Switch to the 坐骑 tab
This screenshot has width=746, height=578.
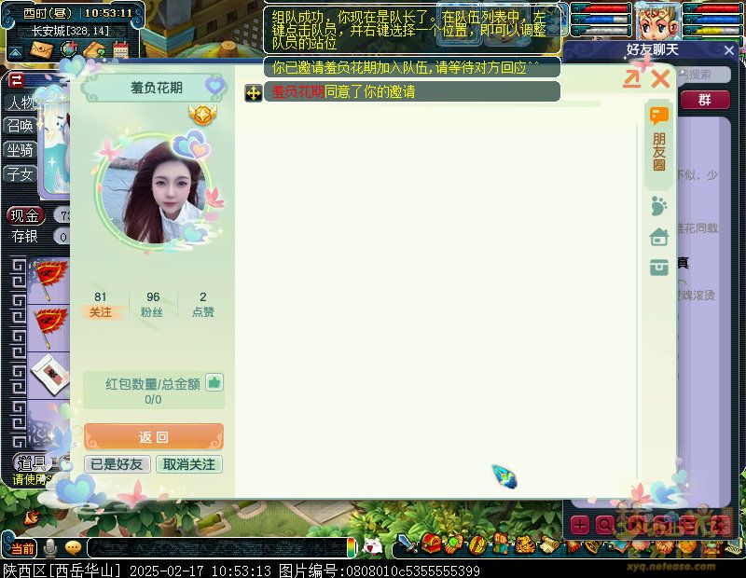tap(20, 150)
